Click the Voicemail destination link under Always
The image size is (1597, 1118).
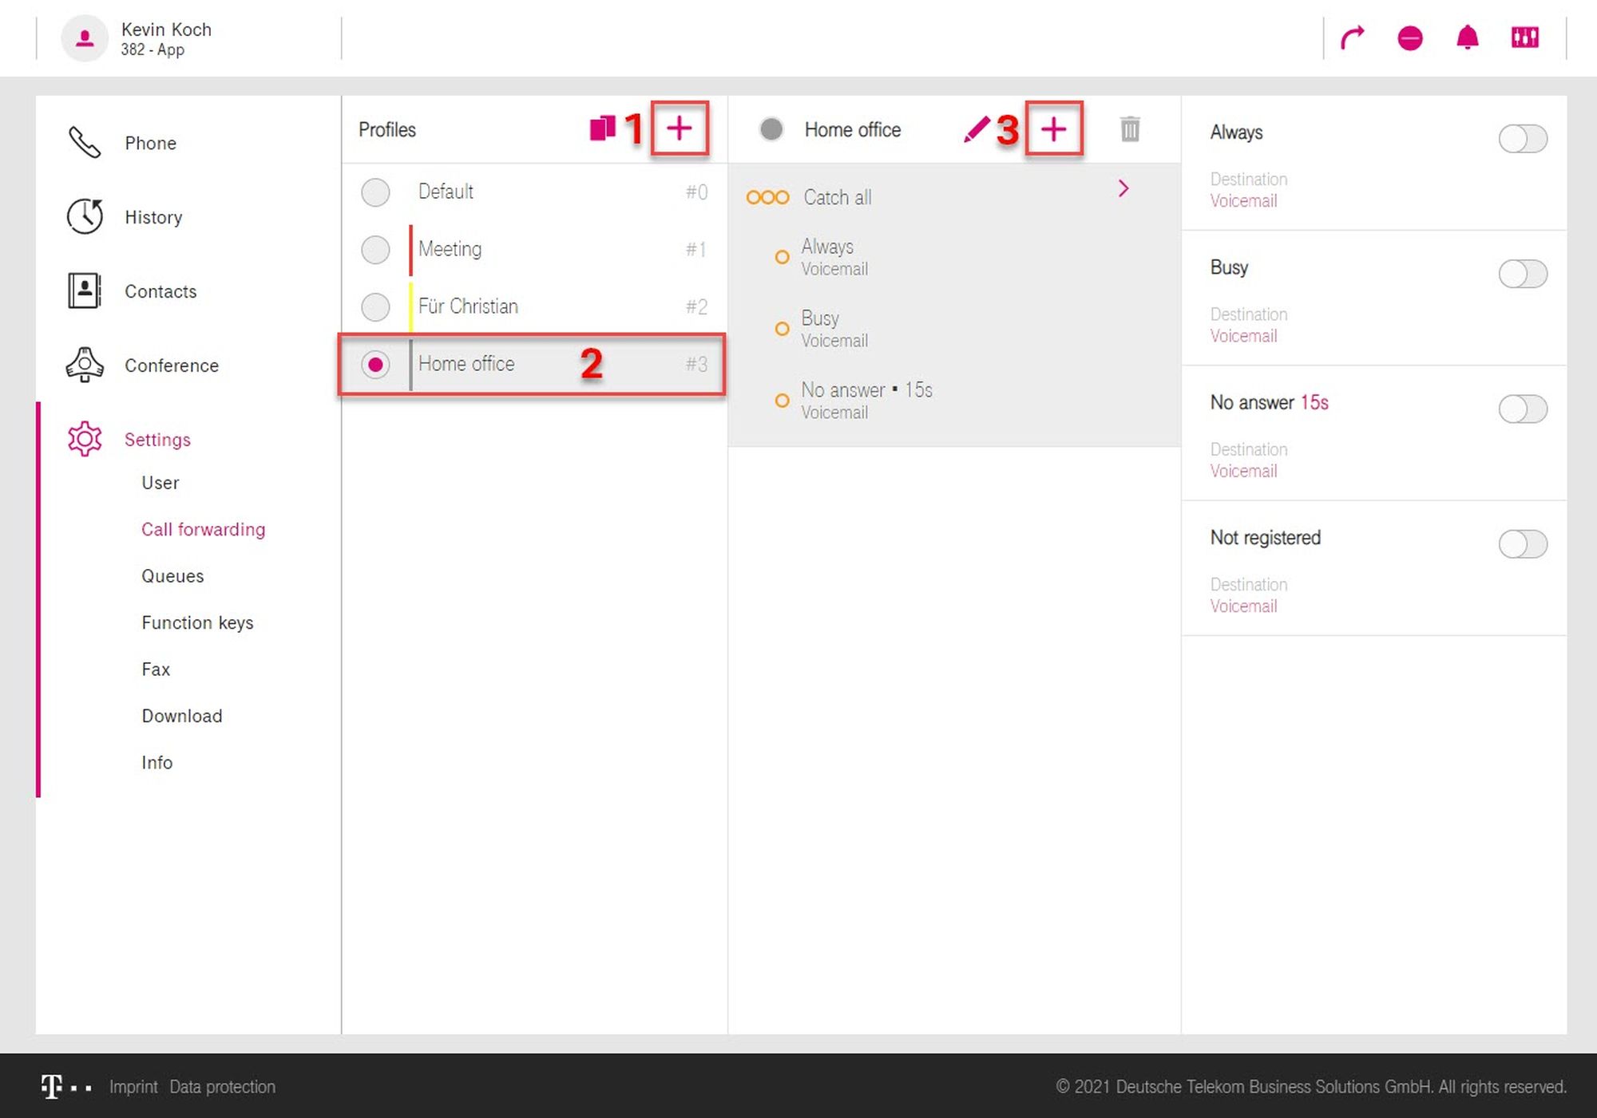point(1243,201)
